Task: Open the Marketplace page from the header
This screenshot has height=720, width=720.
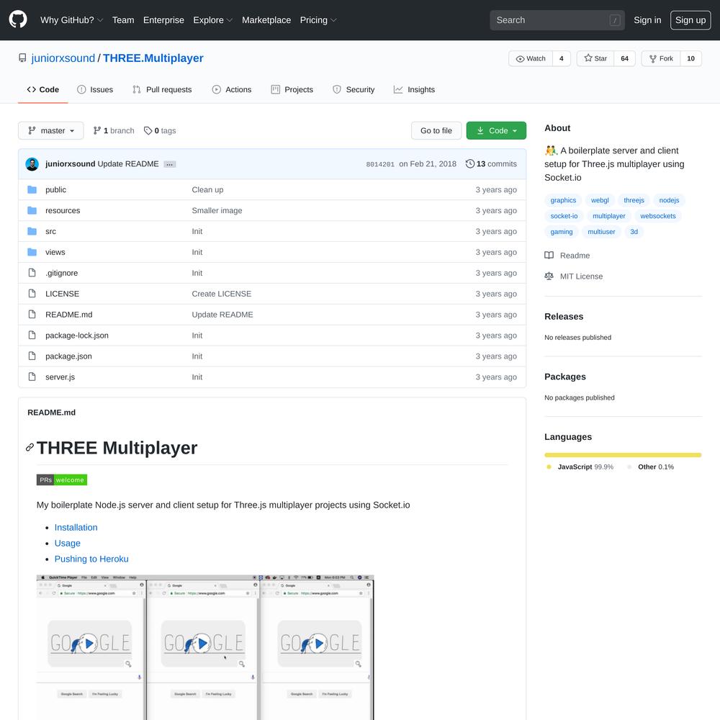Action: pos(266,20)
